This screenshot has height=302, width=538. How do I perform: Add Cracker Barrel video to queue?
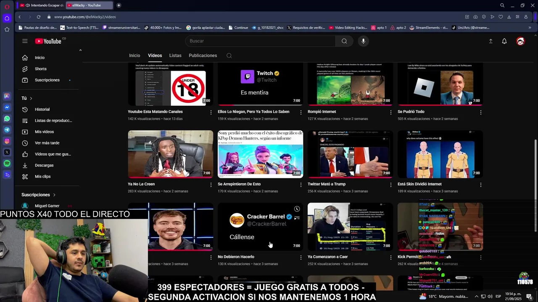[x=297, y=218]
